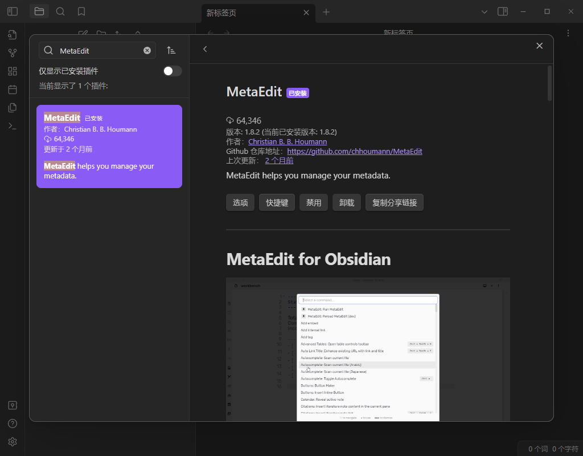
Task: Insert template using the ribbon icon
Action: pos(13,107)
